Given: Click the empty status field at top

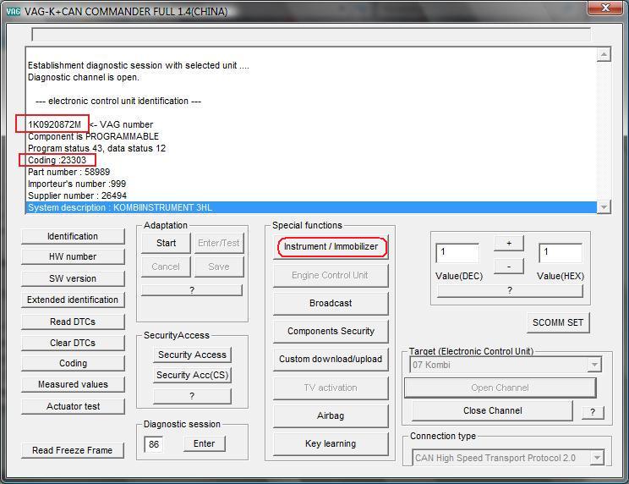Looking at the screenshot, I should [x=311, y=35].
